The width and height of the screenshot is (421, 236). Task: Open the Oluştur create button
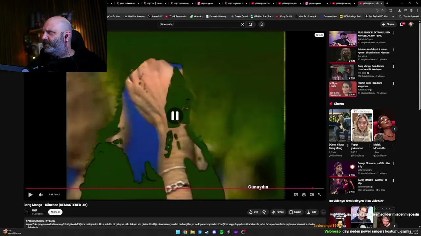[x=388, y=24]
